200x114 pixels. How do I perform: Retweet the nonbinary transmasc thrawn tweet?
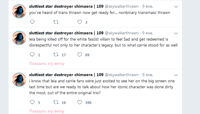tap(56, 22)
